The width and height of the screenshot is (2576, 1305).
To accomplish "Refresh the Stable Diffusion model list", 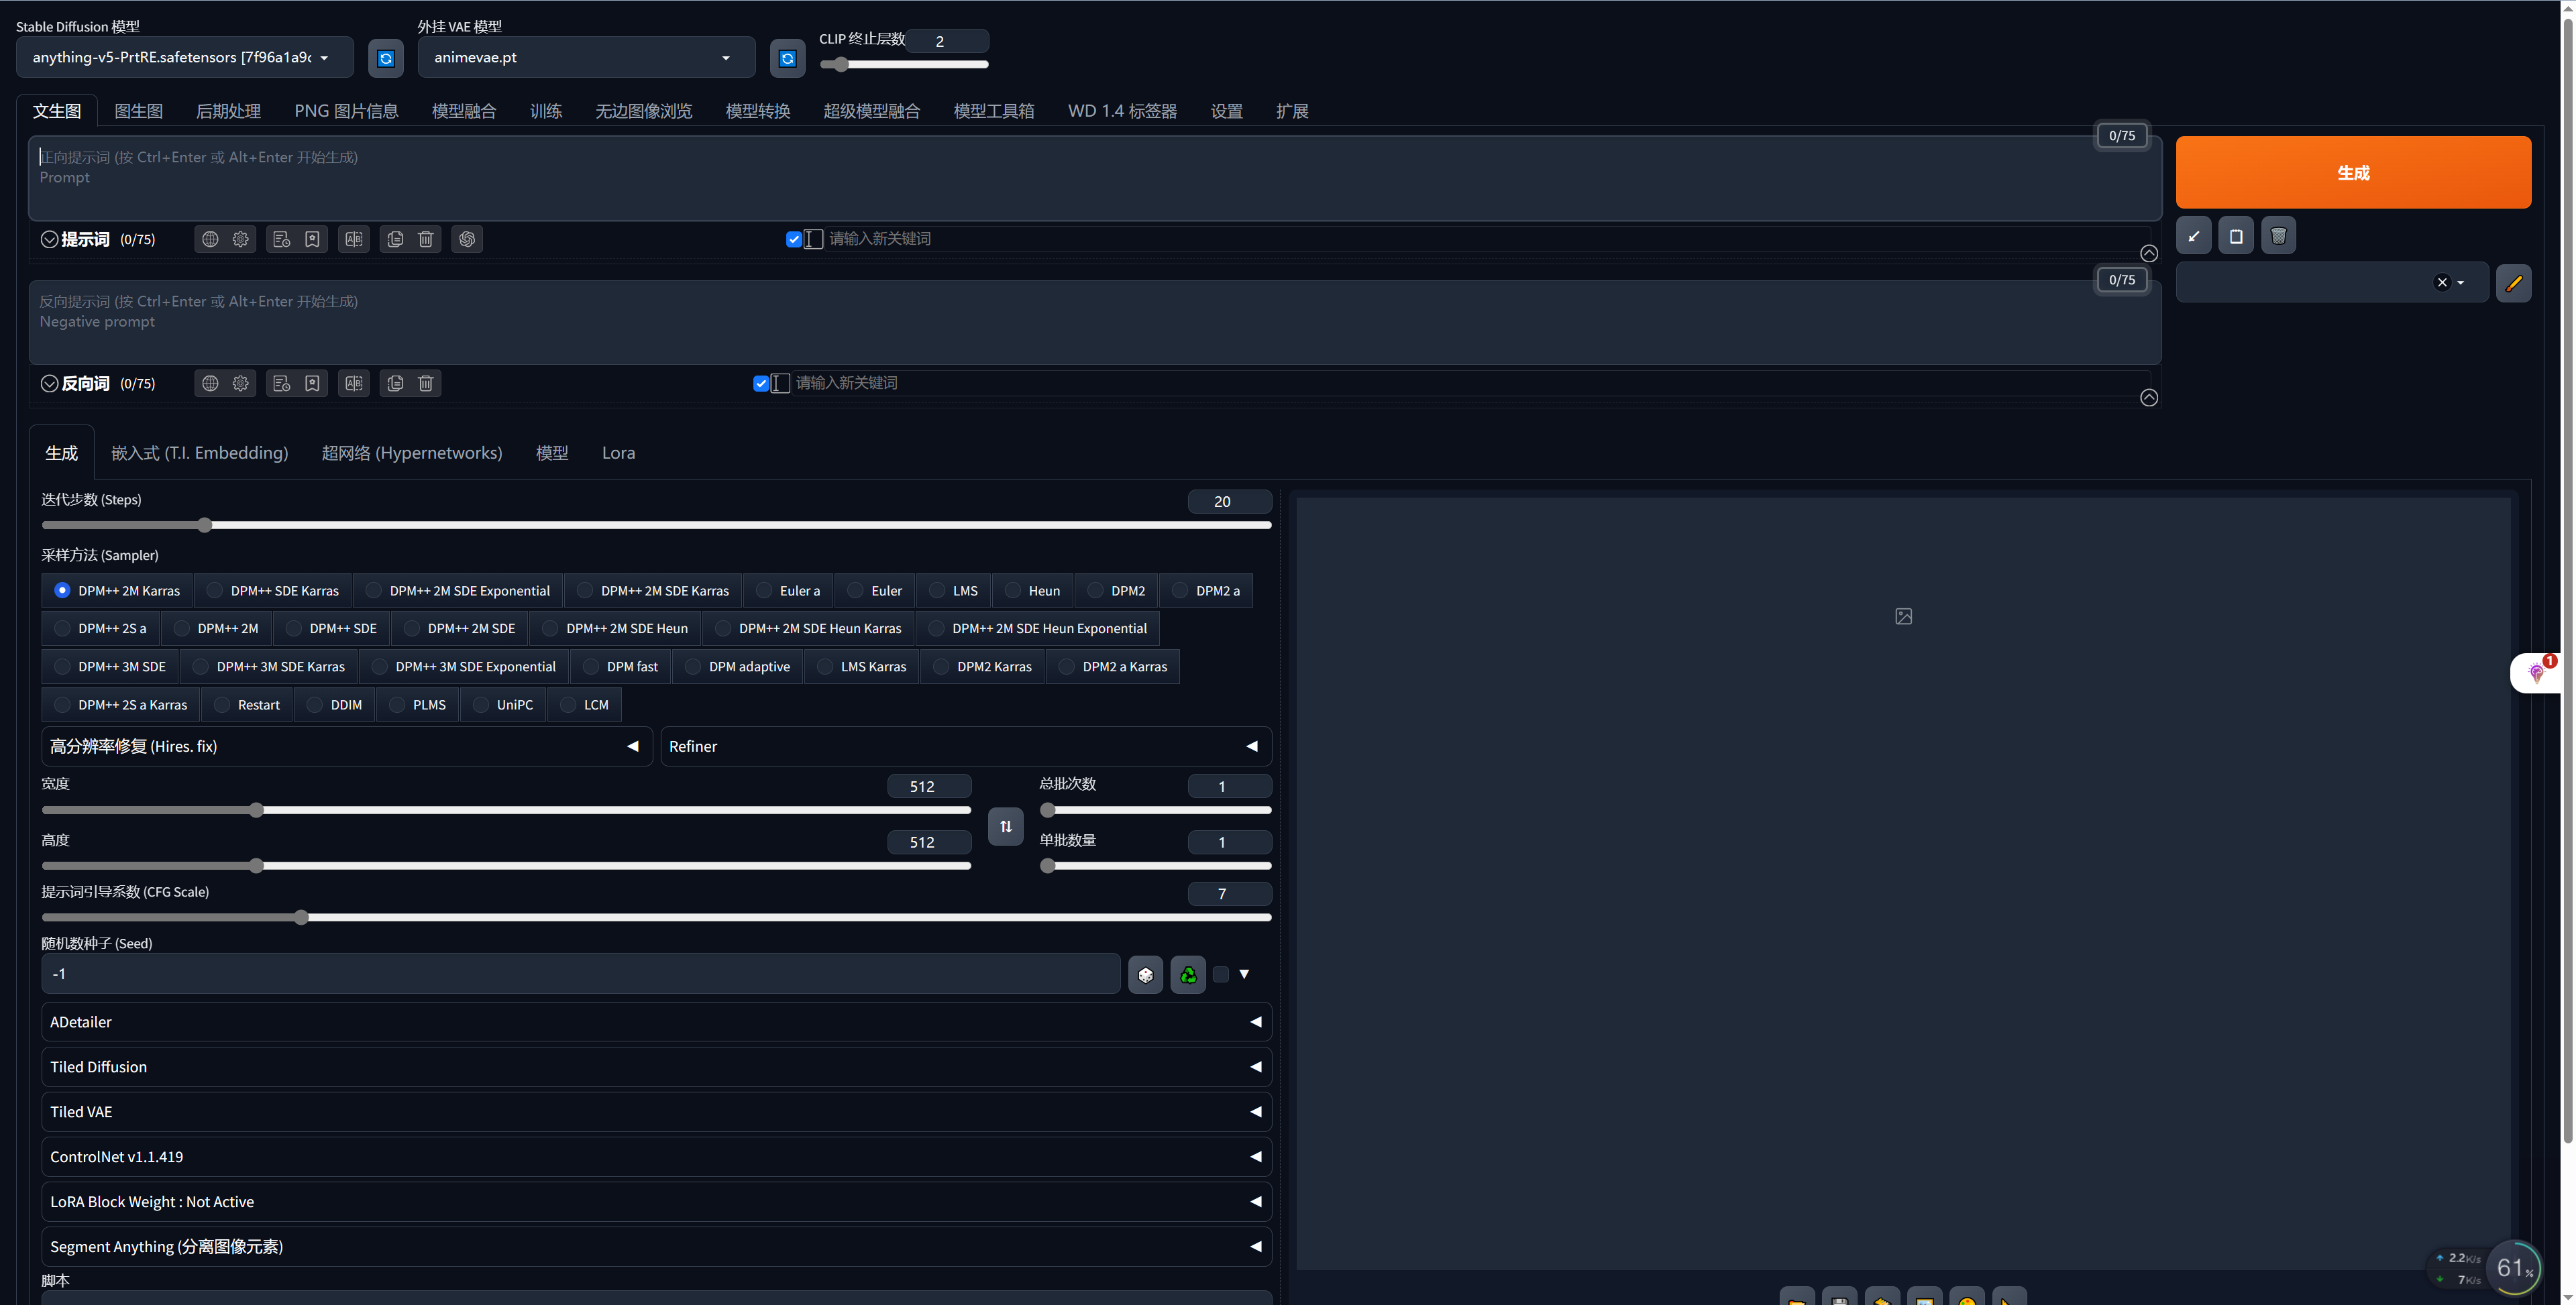I will click(x=386, y=58).
